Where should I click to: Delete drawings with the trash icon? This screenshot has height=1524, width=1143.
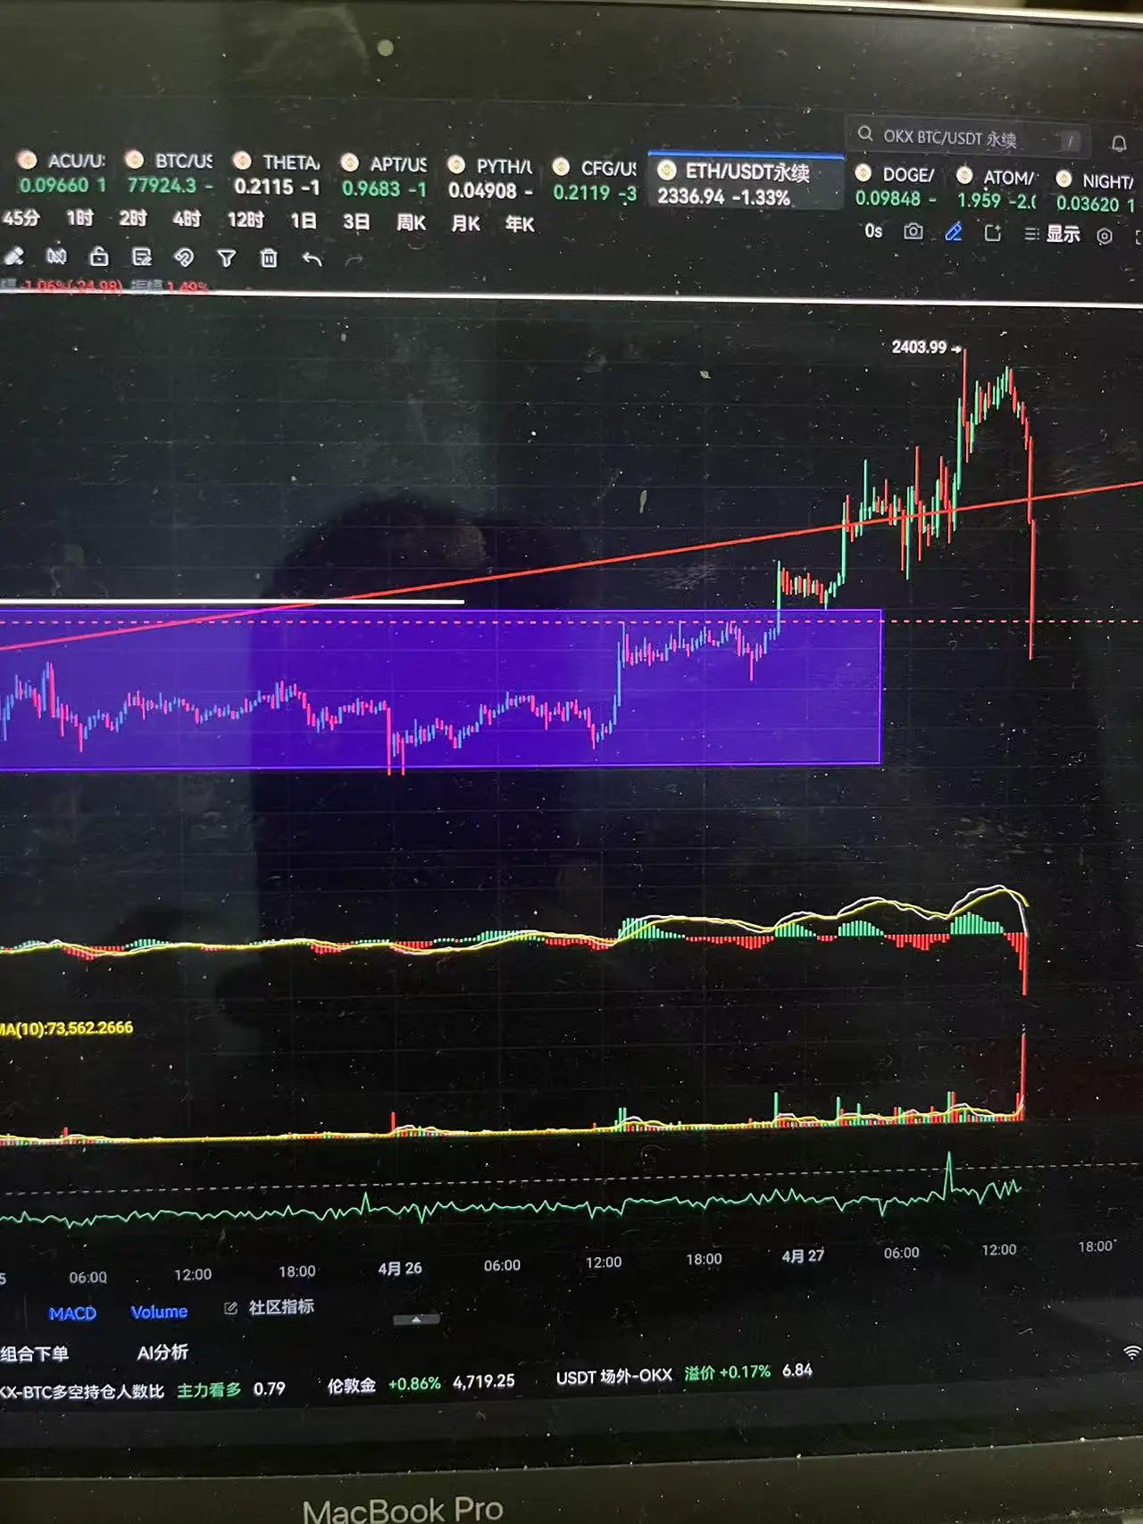[x=269, y=259]
